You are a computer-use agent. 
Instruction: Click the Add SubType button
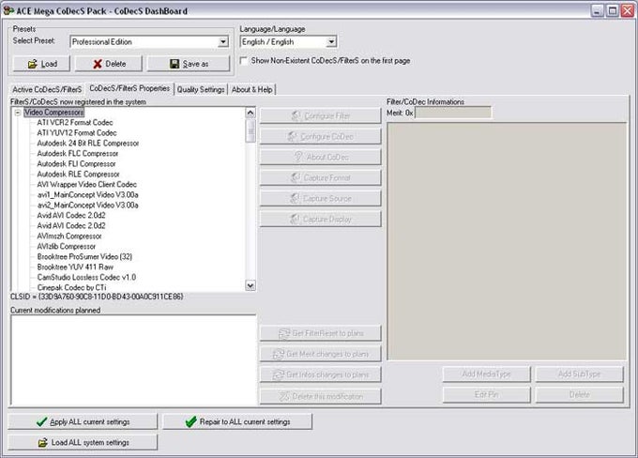tap(580, 374)
